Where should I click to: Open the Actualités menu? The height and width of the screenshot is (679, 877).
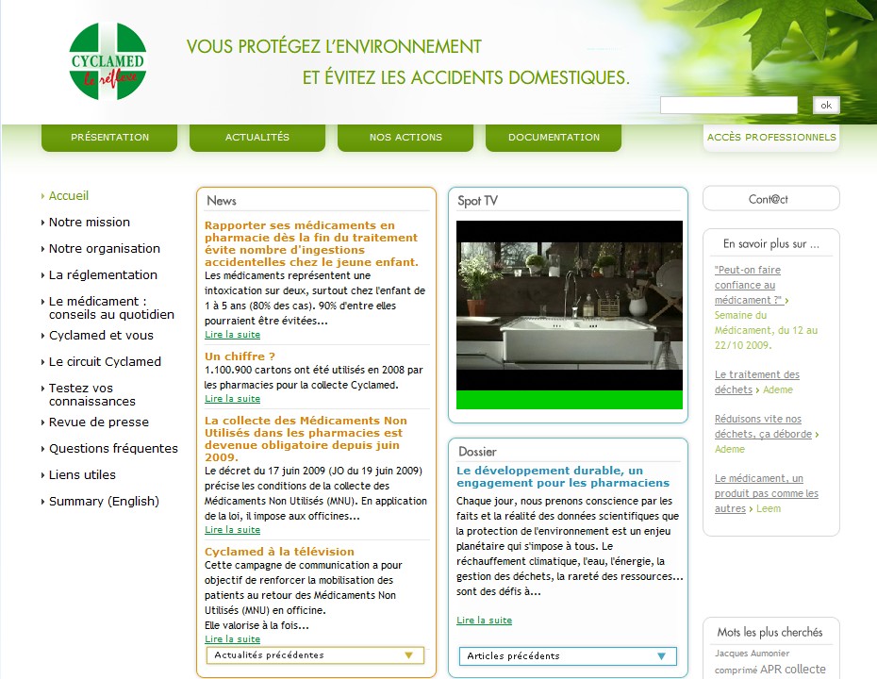[257, 138]
